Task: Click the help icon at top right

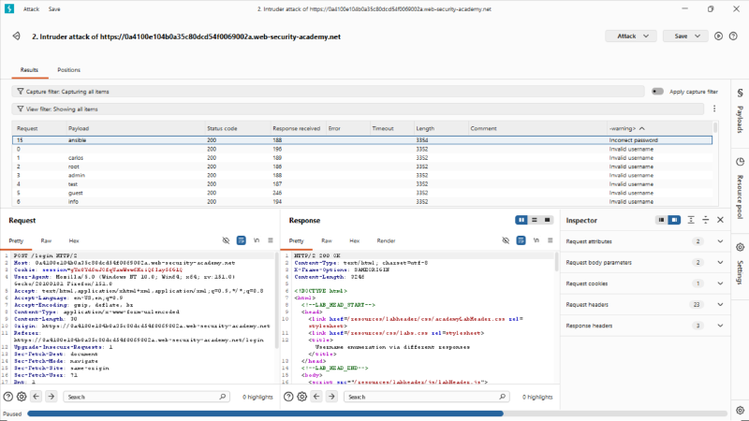Action: (x=733, y=36)
